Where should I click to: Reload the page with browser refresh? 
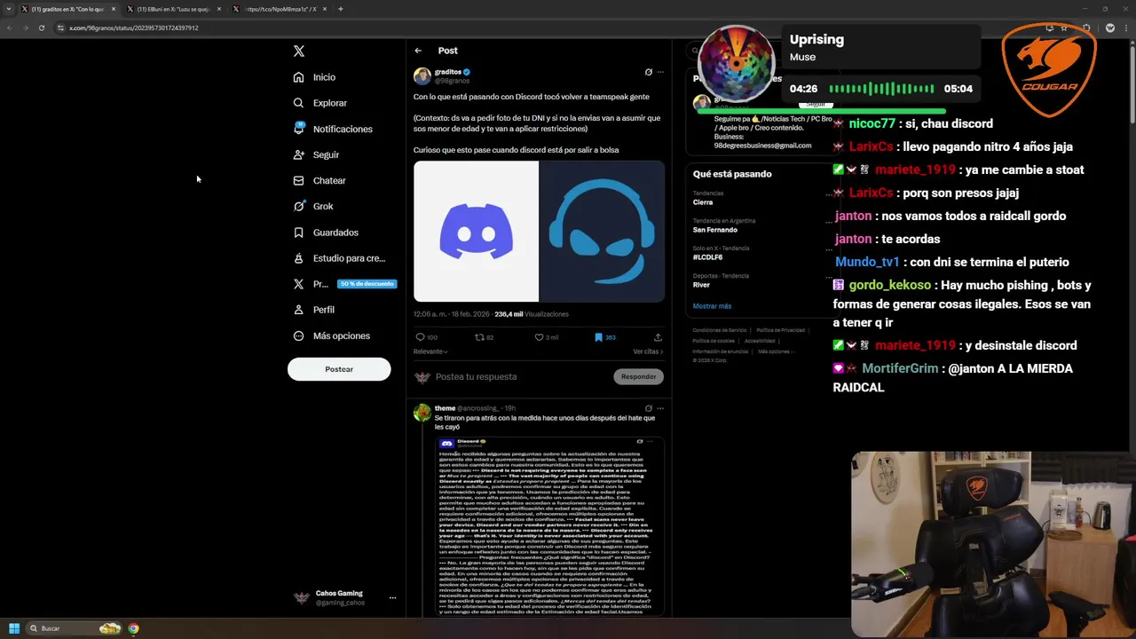pos(41,28)
